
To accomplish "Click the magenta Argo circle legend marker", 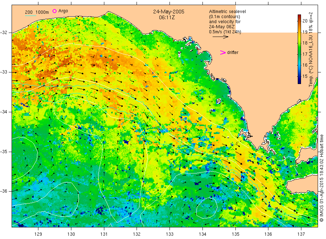I will click(x=54, y=11).
